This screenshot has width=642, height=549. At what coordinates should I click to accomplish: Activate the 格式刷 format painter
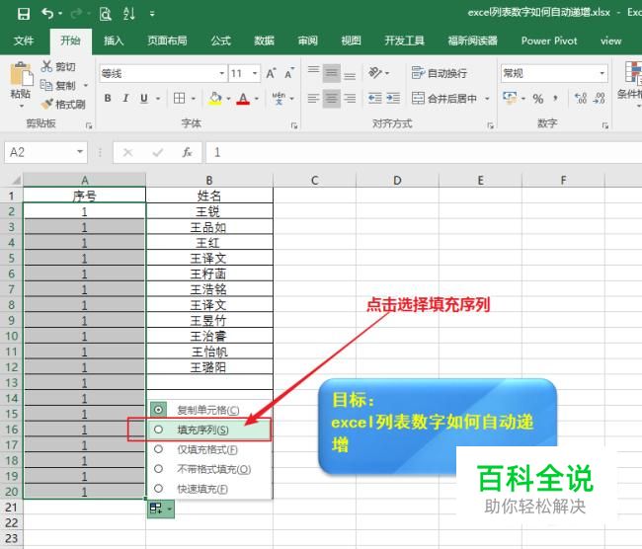tap(62, 105)
